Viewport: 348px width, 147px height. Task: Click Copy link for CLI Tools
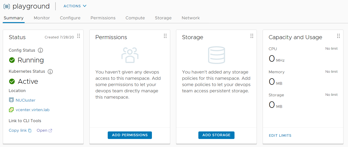click(x=20, y=130)
